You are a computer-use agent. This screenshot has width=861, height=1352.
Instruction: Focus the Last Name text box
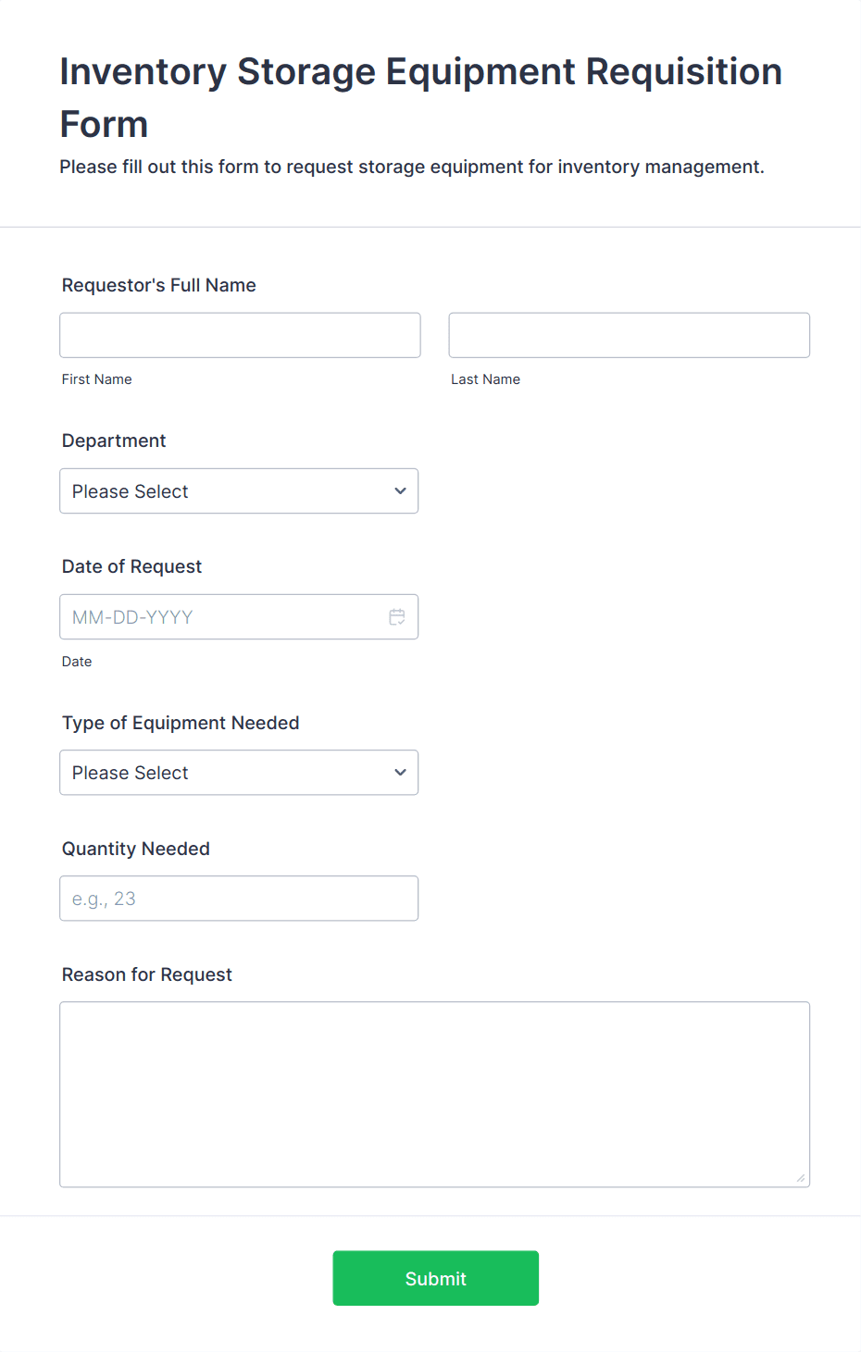coord(630,335)
